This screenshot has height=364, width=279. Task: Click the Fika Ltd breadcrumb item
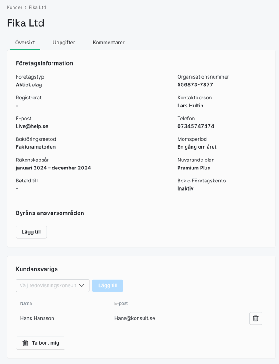tap(37, 7)
